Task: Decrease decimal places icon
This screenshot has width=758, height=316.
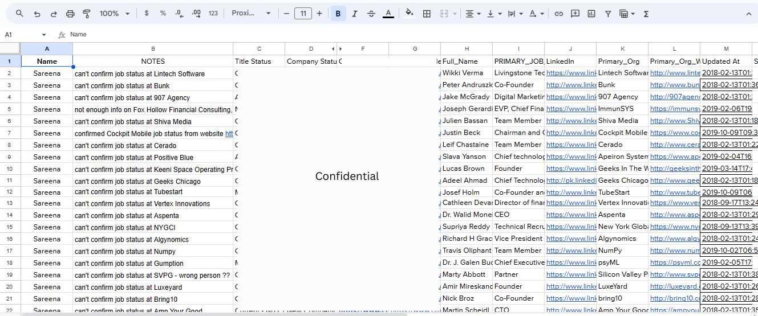Action: [x=180, y=14]
